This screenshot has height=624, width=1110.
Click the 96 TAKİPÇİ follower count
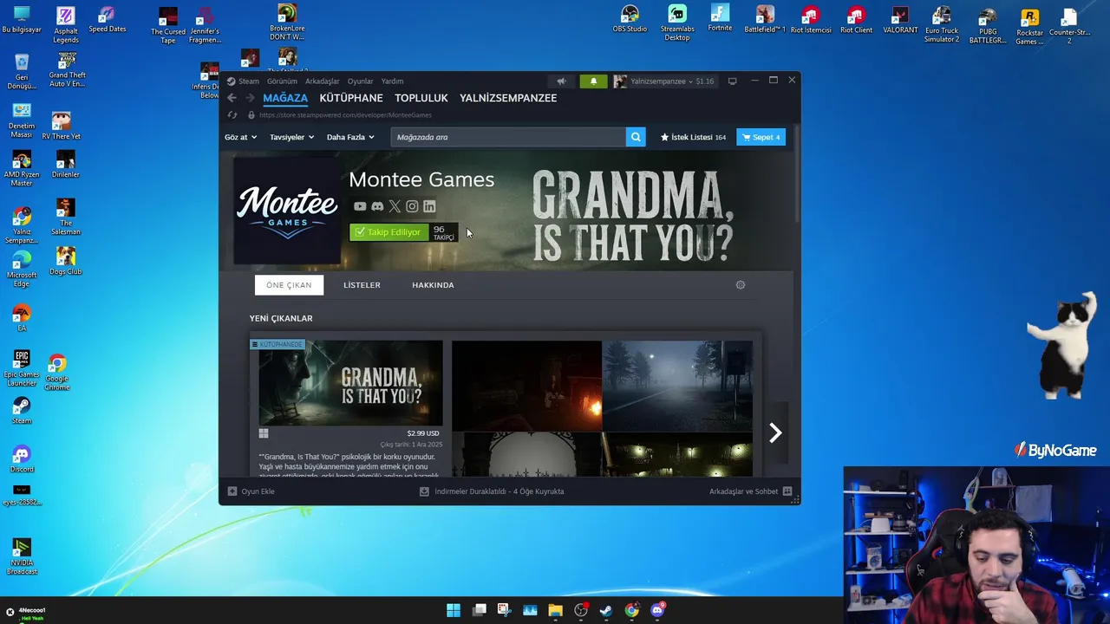[443, 232]
